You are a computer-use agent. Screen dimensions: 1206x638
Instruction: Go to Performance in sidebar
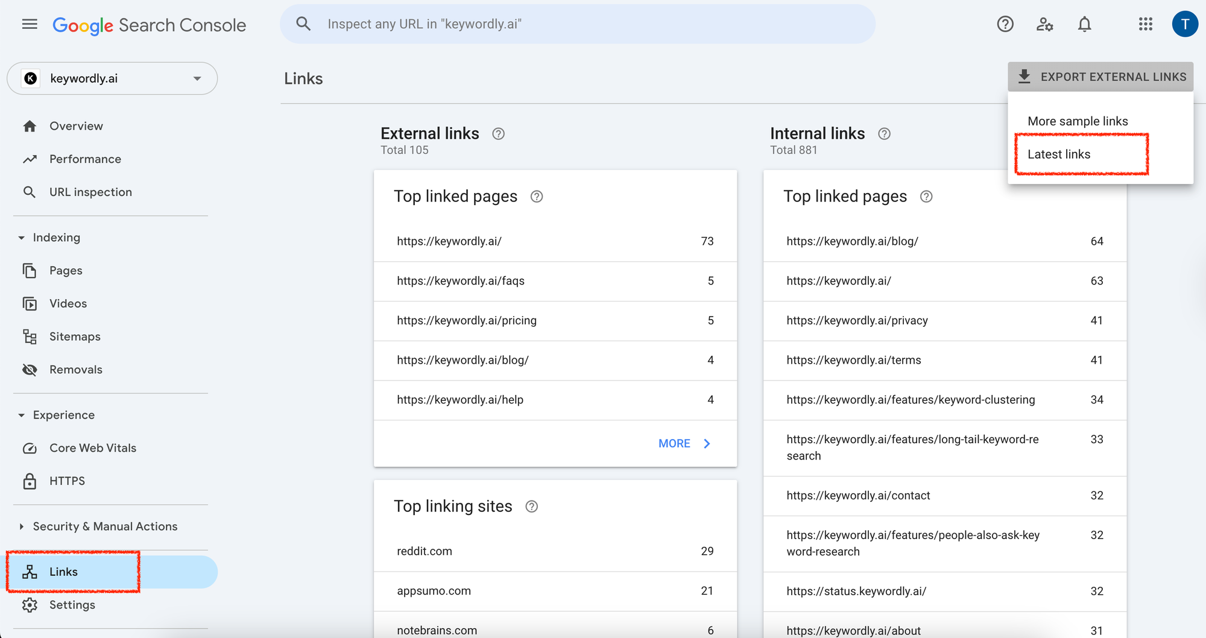[85, 159]
